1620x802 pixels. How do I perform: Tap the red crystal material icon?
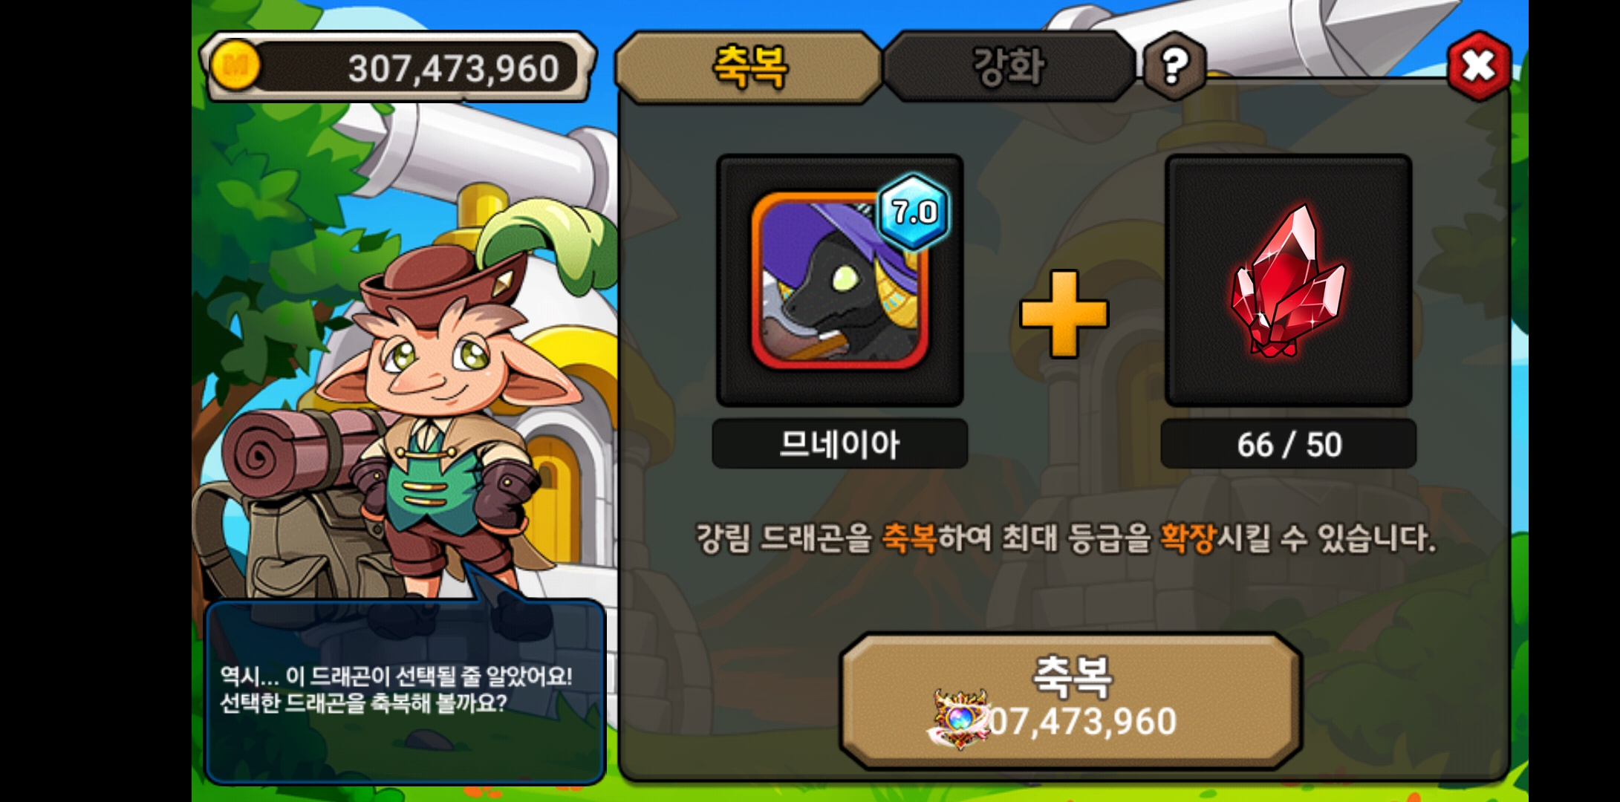[x=1288, y=281]
